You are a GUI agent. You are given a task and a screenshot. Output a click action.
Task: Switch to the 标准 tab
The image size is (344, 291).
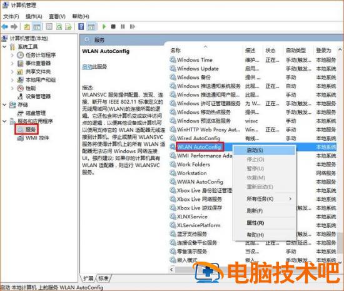tap(104, 278)
